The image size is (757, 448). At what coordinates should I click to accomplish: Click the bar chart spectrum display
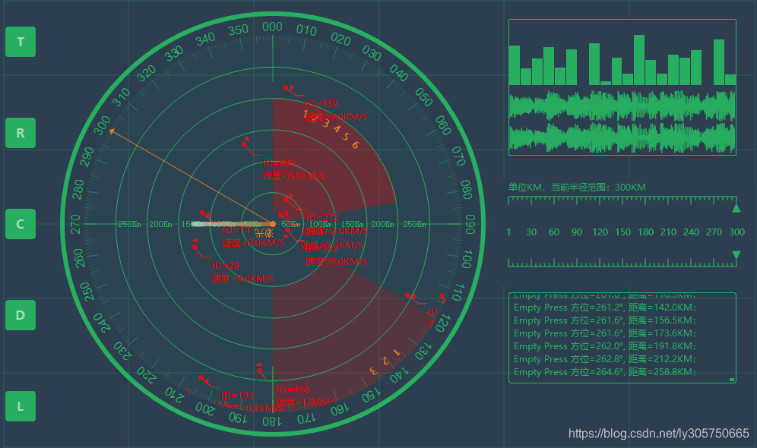(x=622, y=60)
